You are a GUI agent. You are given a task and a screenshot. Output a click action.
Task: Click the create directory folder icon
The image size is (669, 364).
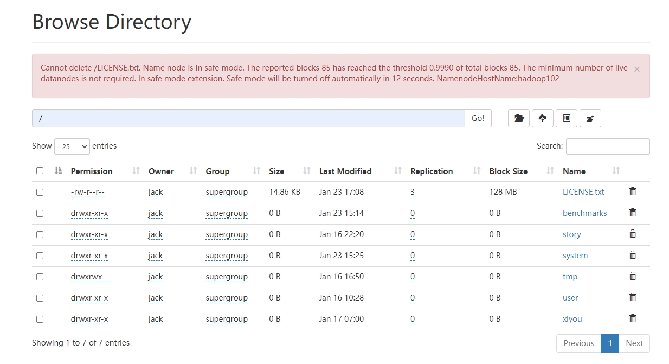pyautogui.click(x=519, y=118)
